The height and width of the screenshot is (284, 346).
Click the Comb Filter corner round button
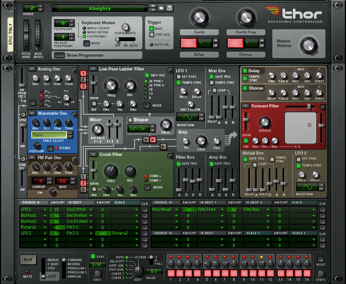[x=170, y=156]
